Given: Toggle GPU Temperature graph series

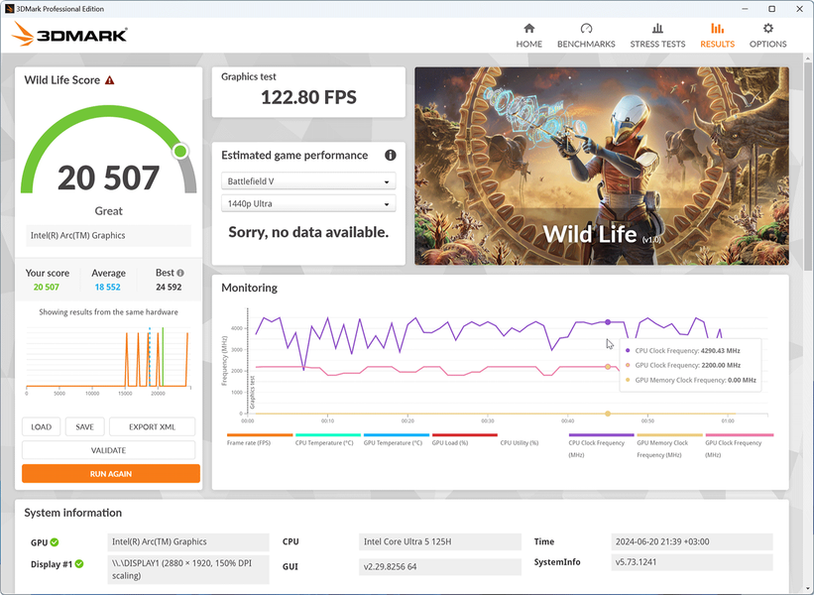Looking at the screenshot, I should point(397,439).
